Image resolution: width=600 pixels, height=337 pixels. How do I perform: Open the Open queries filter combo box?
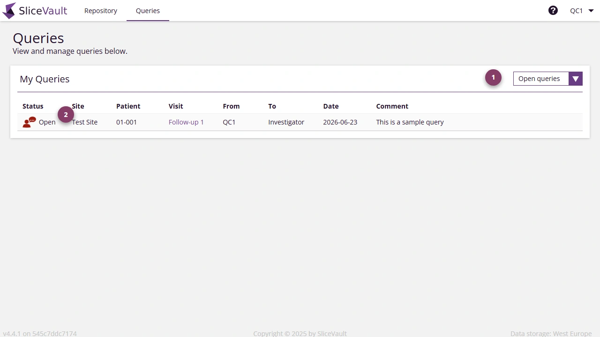[x=548, y=79]
